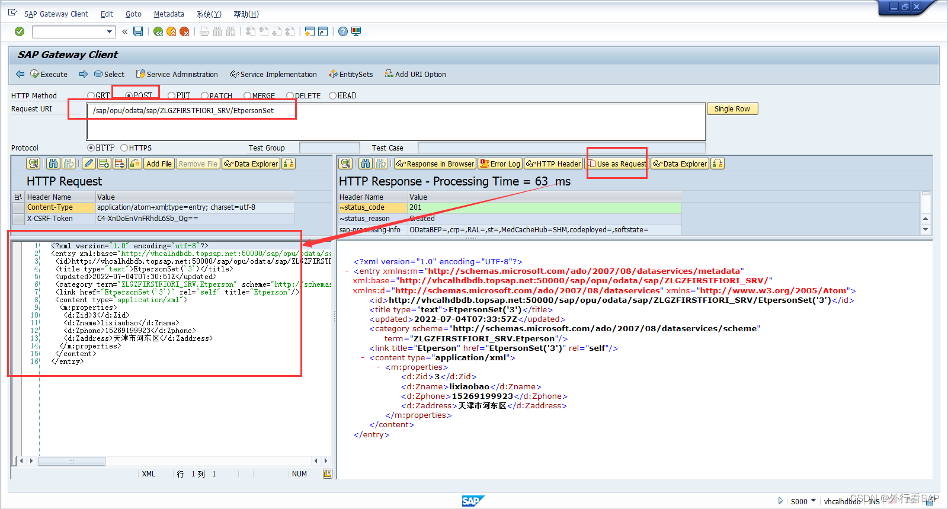This screenshot has width=948, height=509.
Task: Click the Error Log button
Action: [500, 164]
